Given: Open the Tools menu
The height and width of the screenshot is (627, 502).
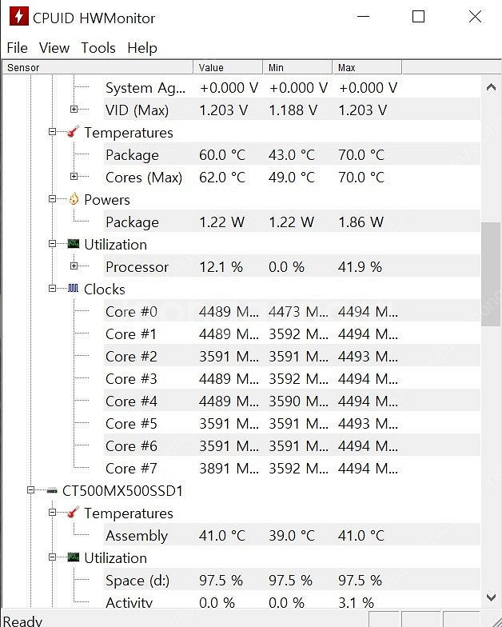Looking at the screenshot, I should tap(98, 48).
